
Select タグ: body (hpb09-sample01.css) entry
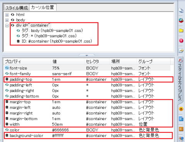(52, 30)
